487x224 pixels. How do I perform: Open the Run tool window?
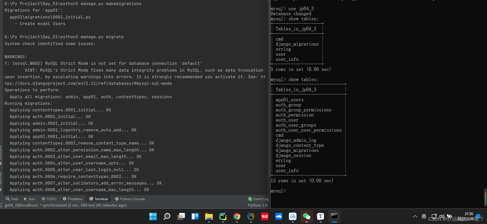point(29,199)
